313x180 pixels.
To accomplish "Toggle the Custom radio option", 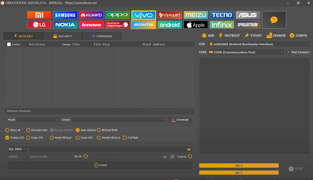I will 190,156.
